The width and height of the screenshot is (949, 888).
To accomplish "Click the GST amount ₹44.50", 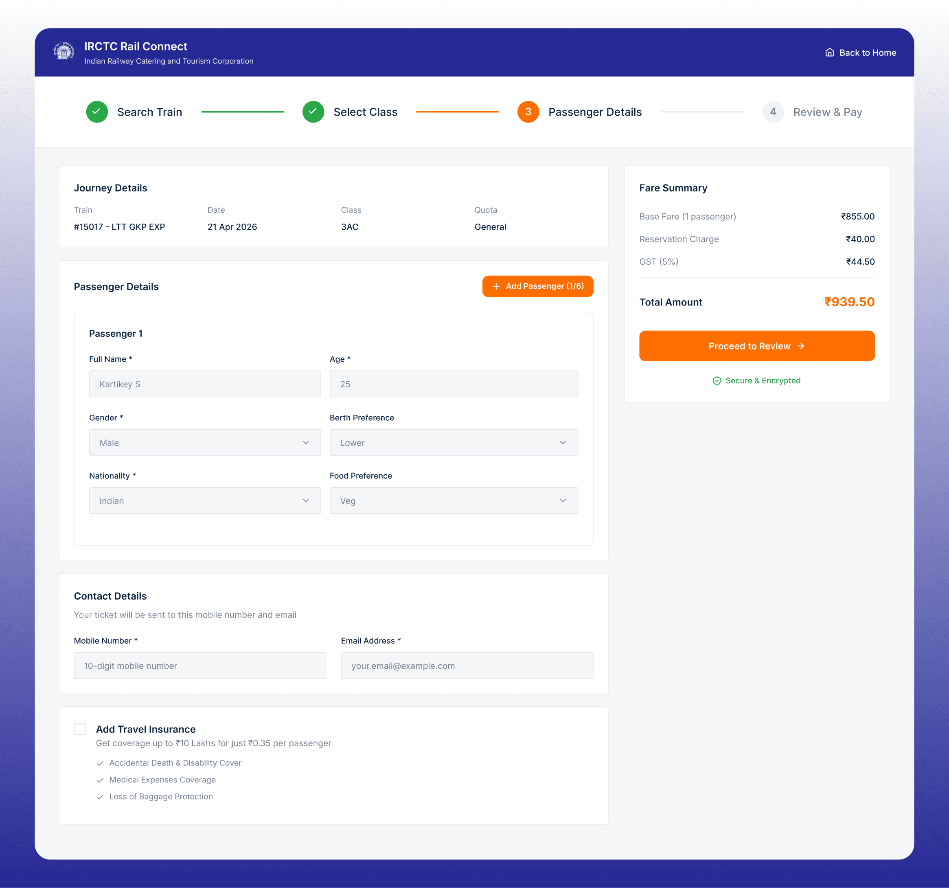I will [860, 261].
